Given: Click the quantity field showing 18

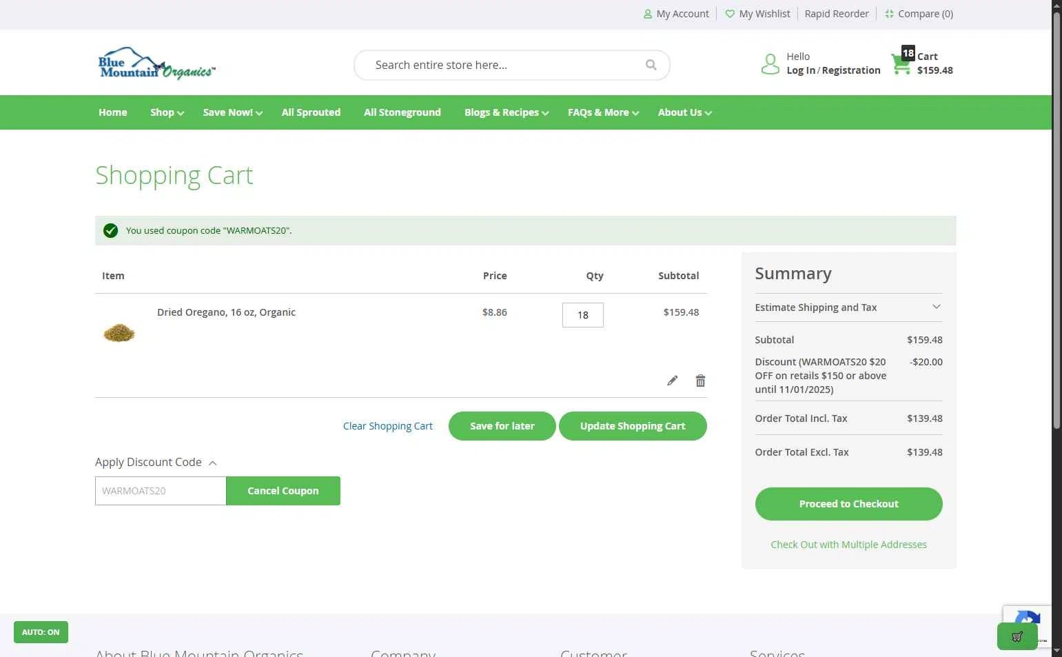Looking at the screenshot, I should 583,315.
